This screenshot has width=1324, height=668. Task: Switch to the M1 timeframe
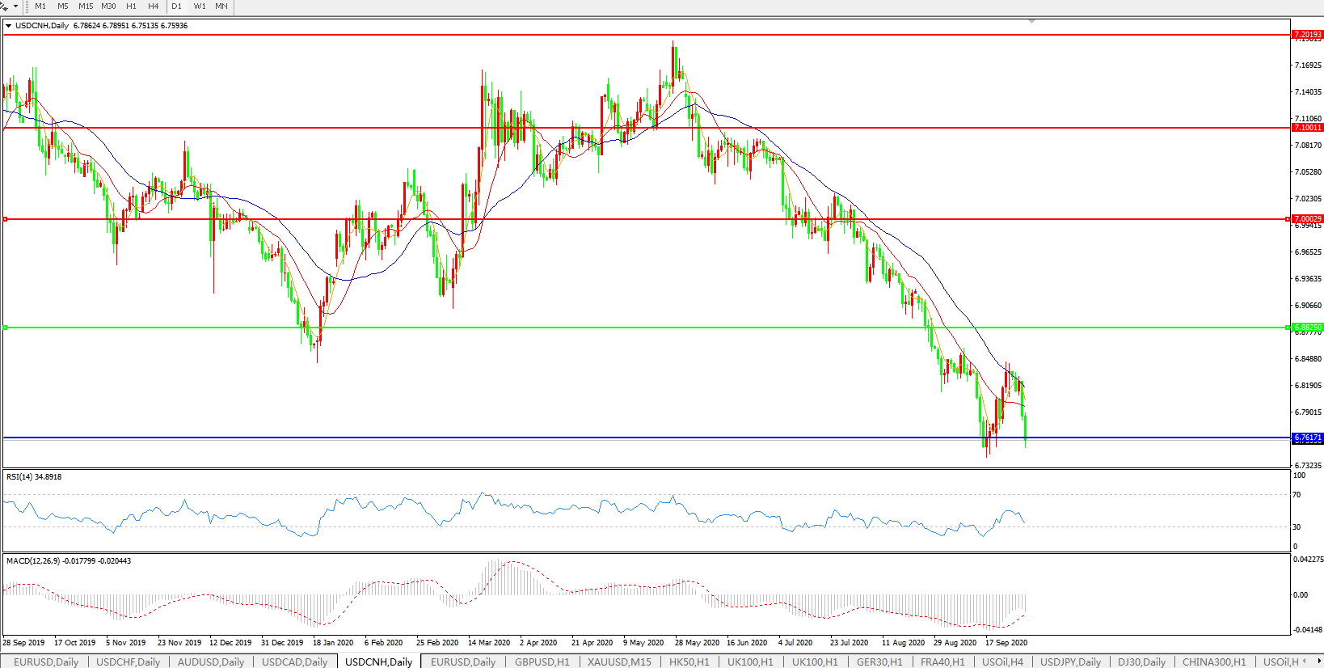pos(40,6)
